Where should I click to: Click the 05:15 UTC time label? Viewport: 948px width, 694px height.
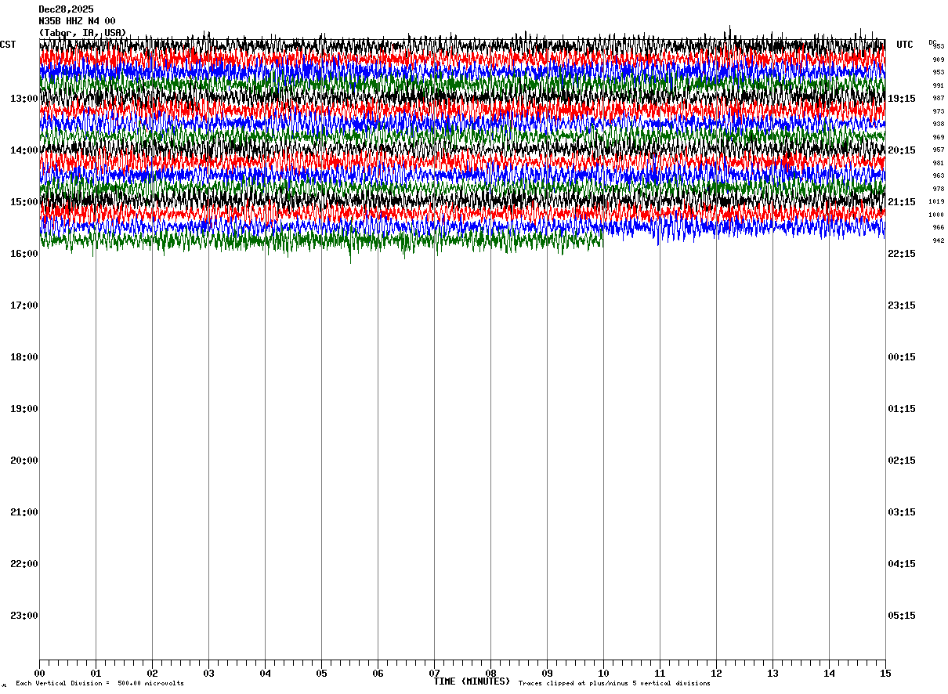[902, 616]
